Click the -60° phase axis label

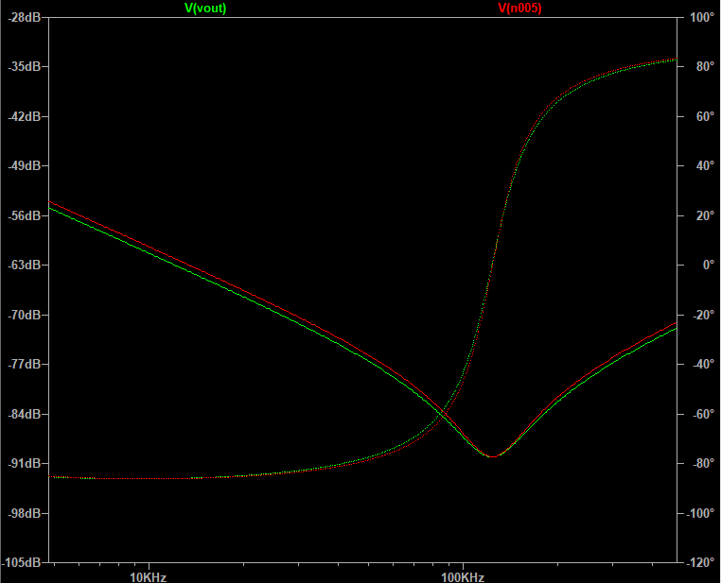pos(703,414)
